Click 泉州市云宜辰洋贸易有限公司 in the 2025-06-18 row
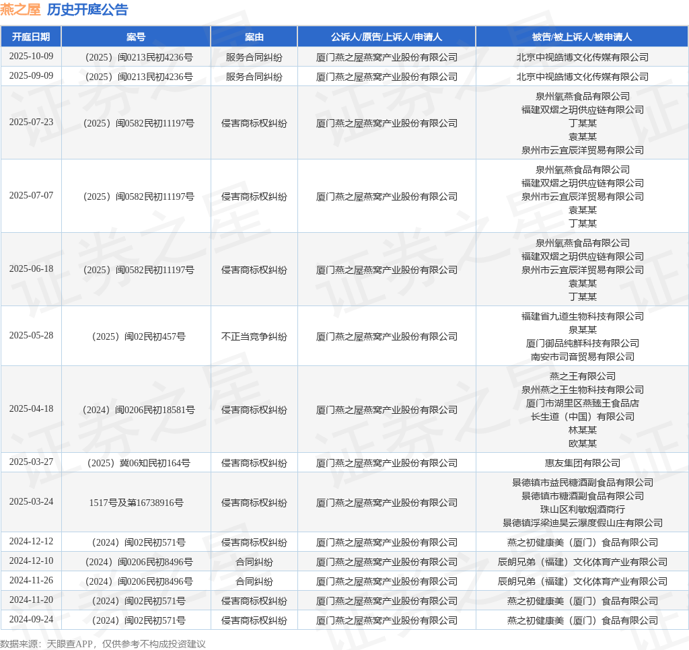This screenshot has height=650, width=689. click(x=583, y=270)
